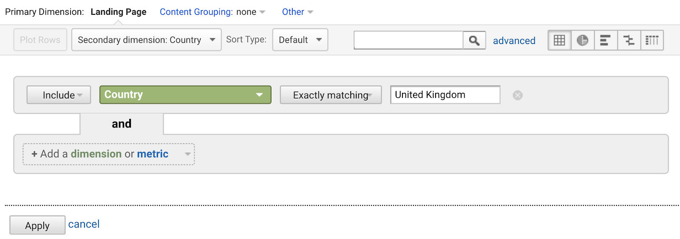Click the United Kingdom filter value field
Image resolution: width=680 pixels, height=239 pixels.
click(x=445, y=95)
